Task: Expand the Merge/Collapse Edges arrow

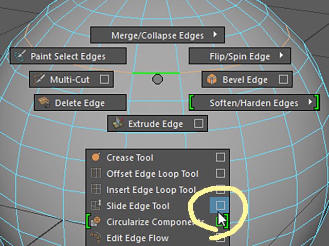Action: [215, 34]
